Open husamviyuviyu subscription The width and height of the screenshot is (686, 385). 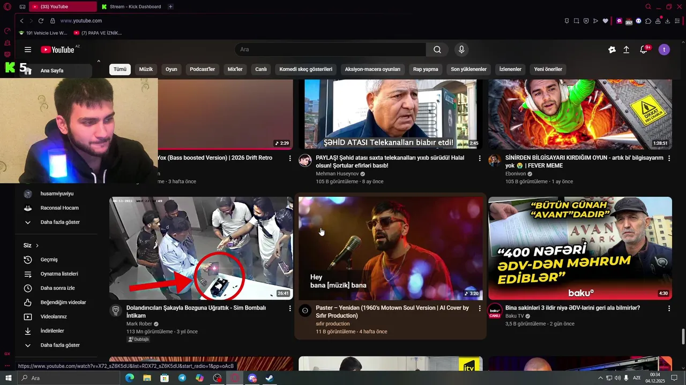coord(56,194)
